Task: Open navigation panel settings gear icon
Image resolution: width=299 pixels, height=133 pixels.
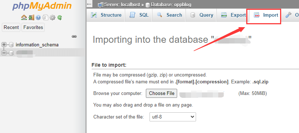Action: 52,18
